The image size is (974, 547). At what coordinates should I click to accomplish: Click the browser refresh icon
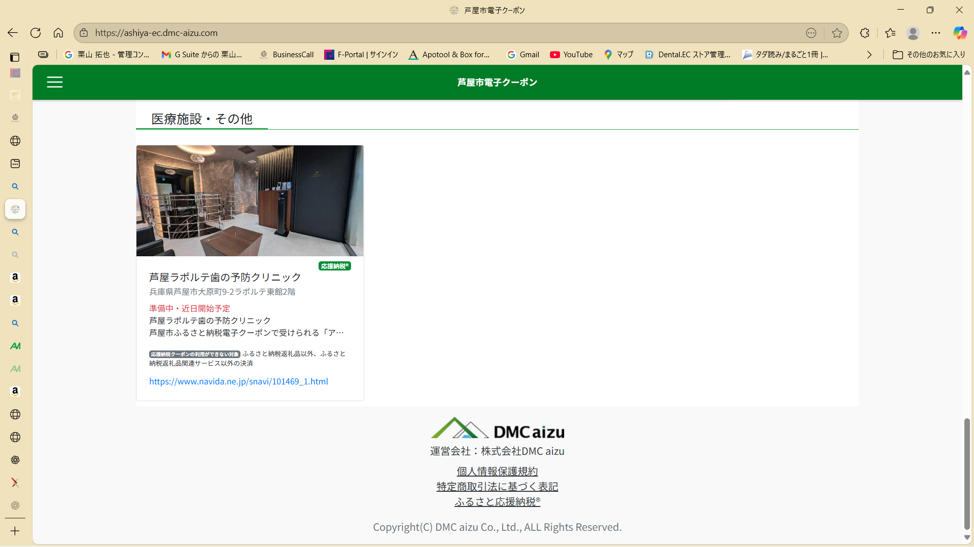36,33
